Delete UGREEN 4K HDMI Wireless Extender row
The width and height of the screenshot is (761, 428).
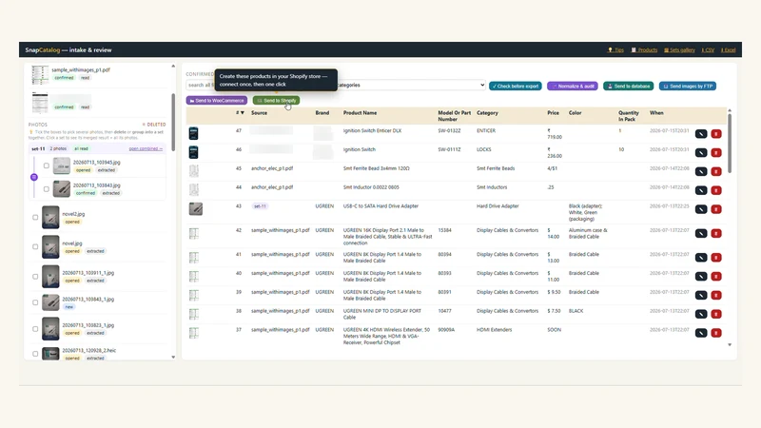click(x=716, y=333)
